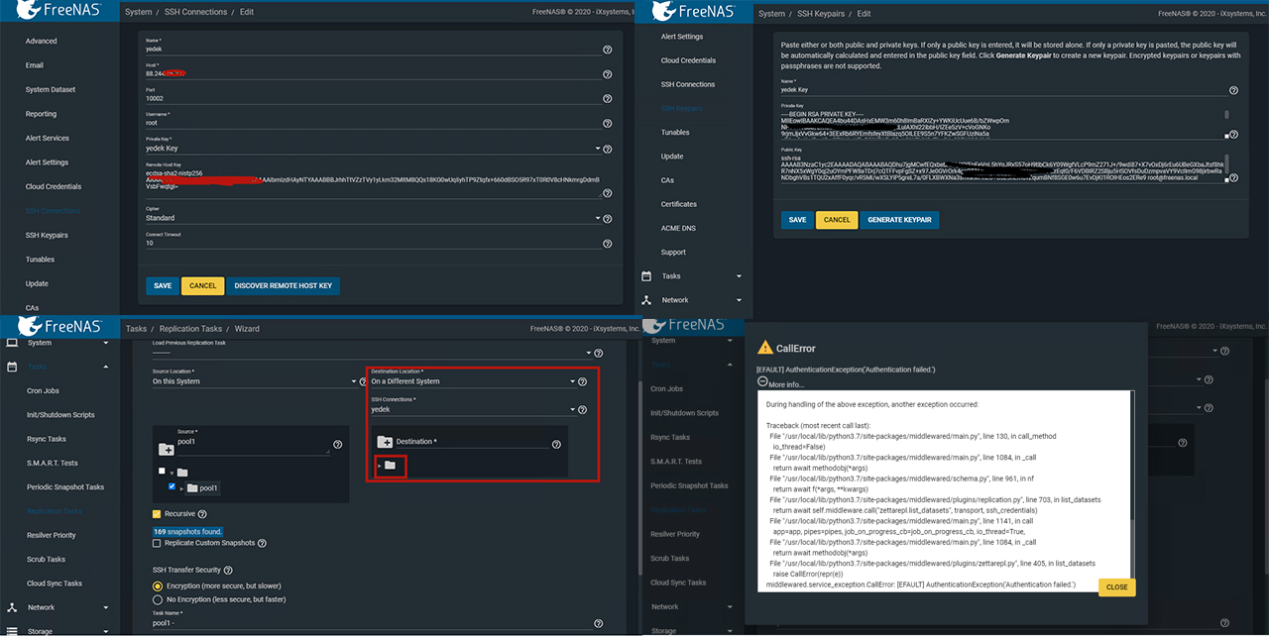
Task: Click the help icon next to SSH Transfer Security
Action: 228,571
